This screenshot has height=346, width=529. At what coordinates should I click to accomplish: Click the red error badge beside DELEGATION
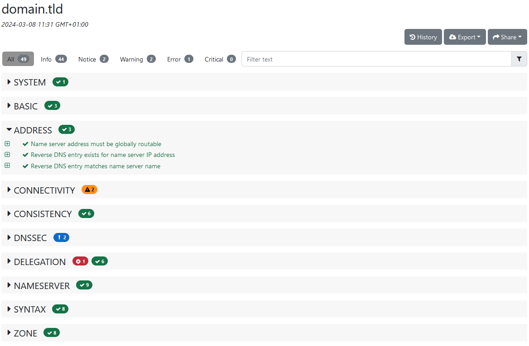point(80,261)
